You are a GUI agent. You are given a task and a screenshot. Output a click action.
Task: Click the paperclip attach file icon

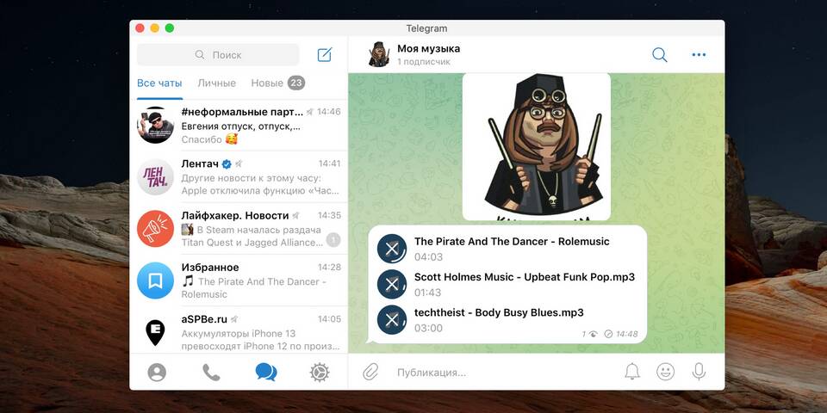pos(370,372)
